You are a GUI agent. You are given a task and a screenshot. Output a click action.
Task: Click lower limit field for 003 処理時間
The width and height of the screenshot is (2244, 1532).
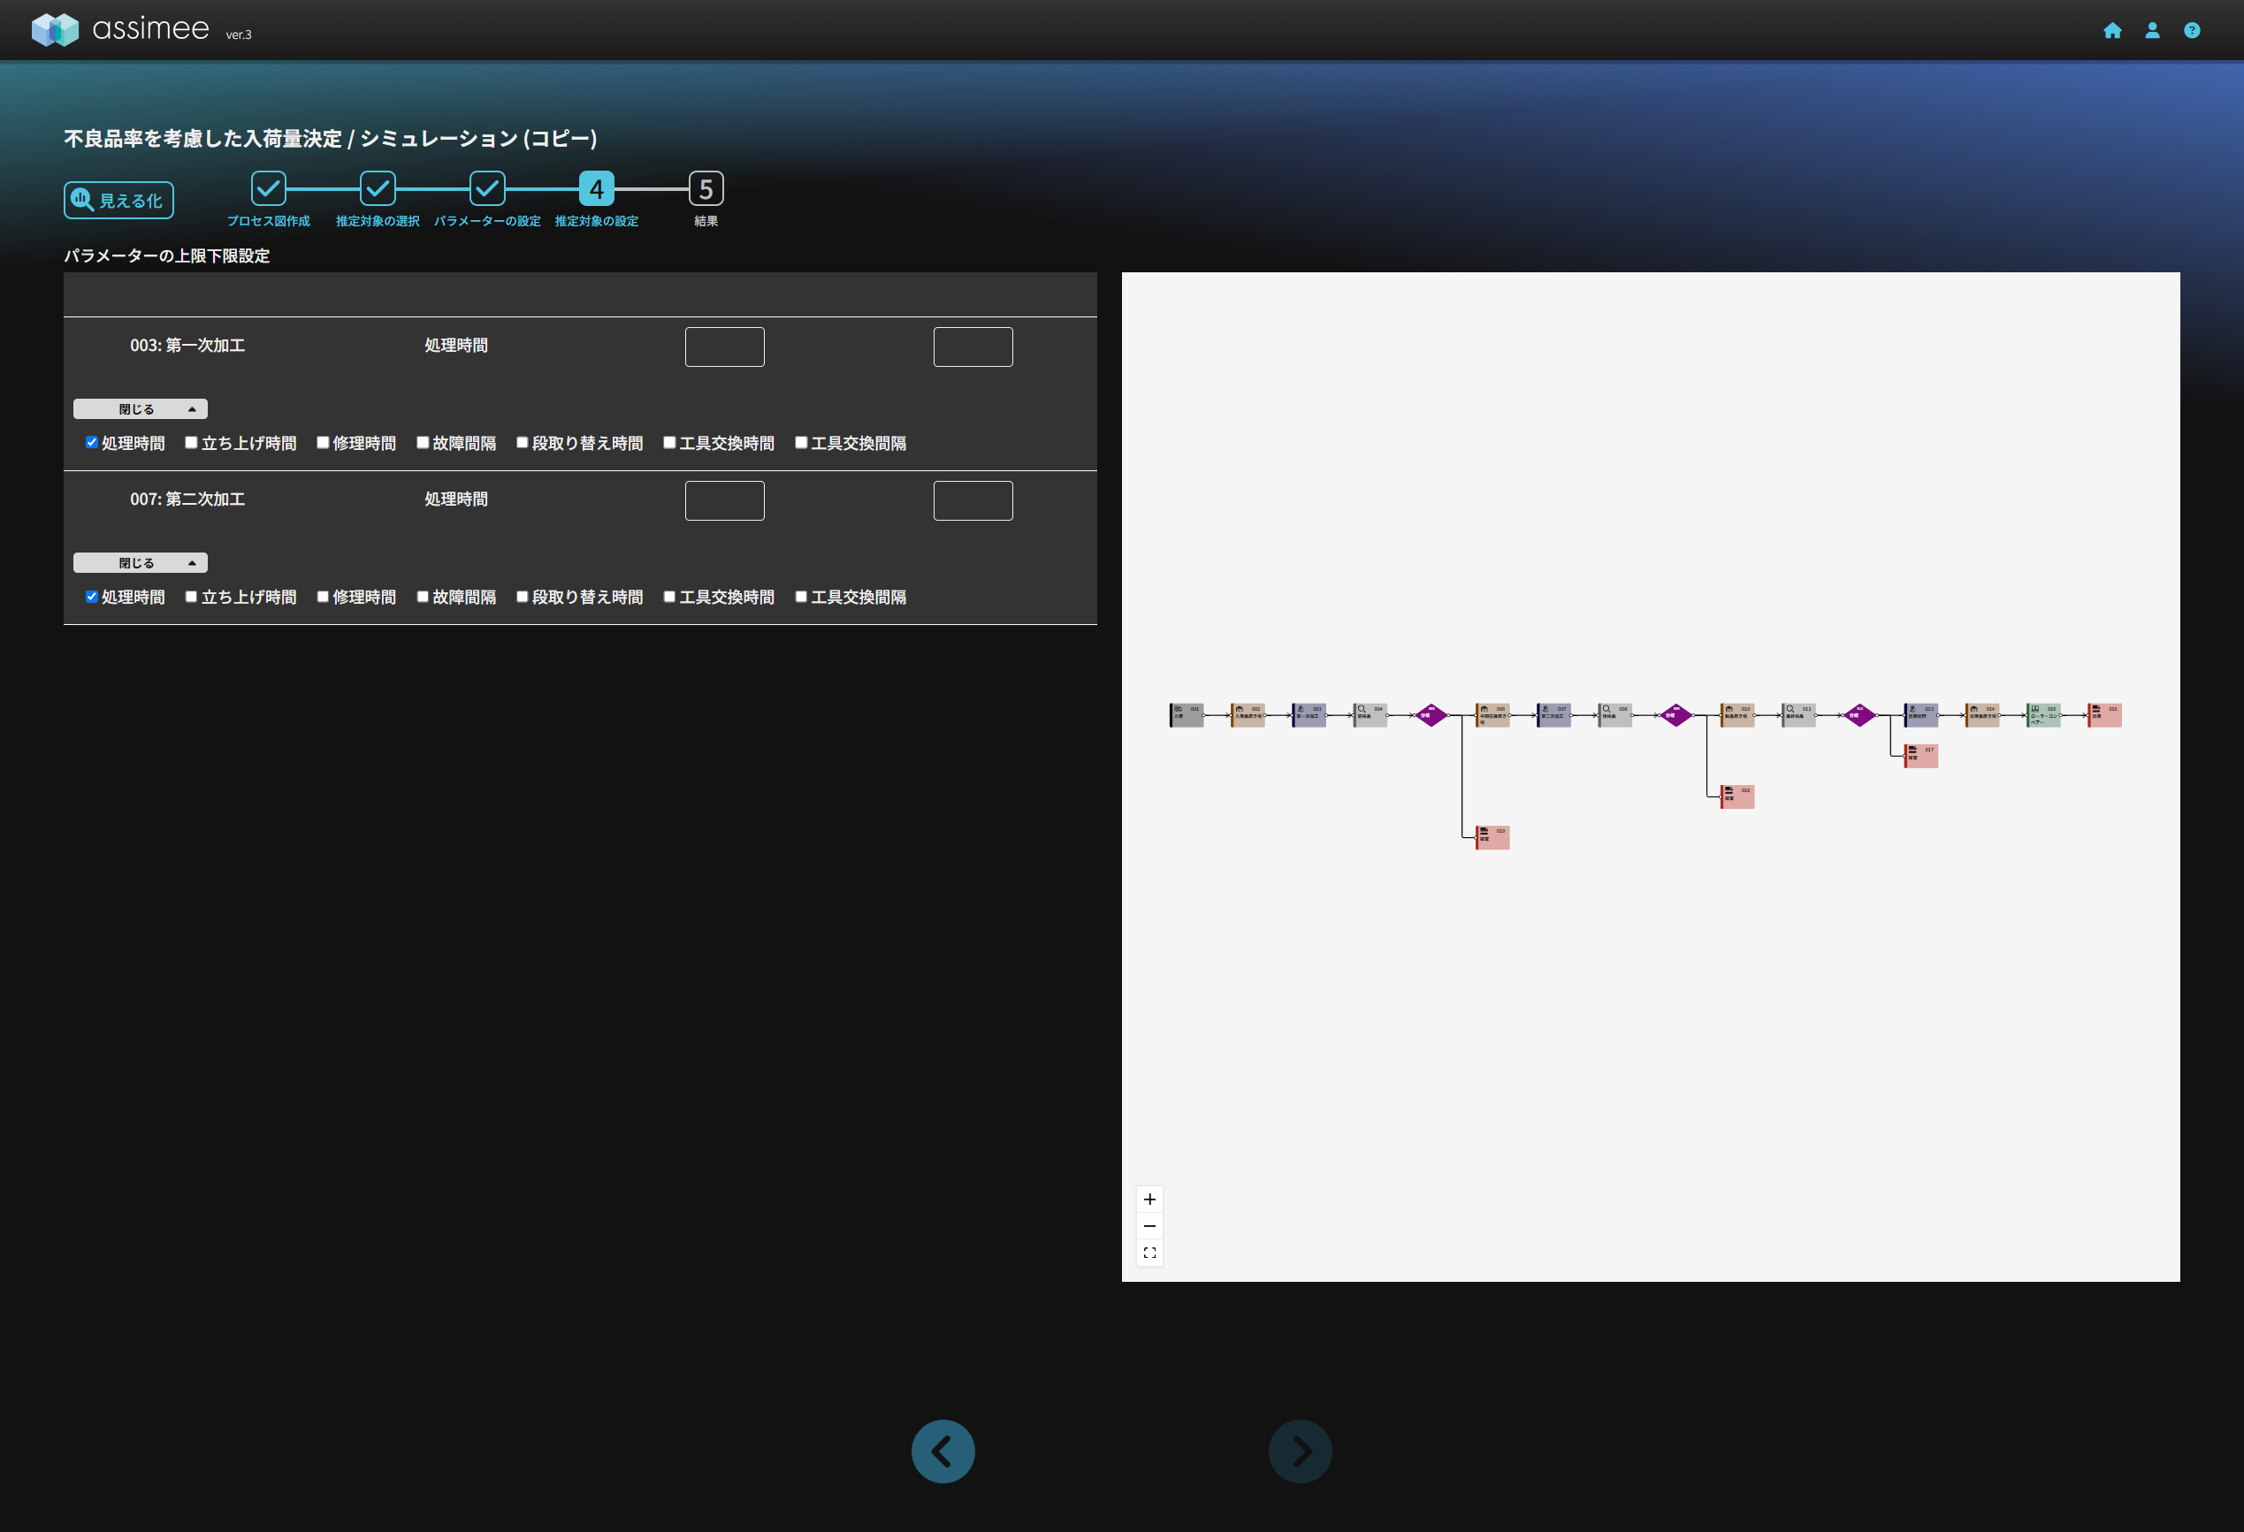point(724,347)
